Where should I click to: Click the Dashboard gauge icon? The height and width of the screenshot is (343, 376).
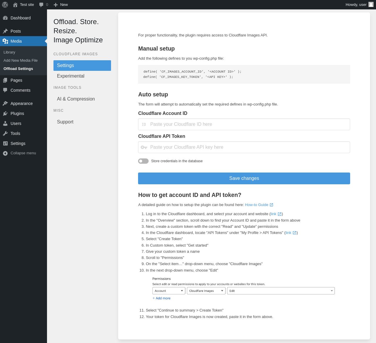[x=5, y=18]
